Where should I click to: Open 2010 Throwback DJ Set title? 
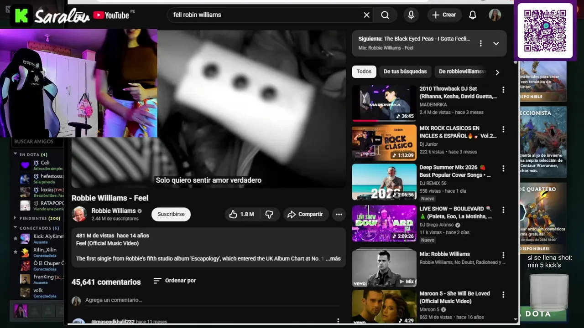(458, 92)
